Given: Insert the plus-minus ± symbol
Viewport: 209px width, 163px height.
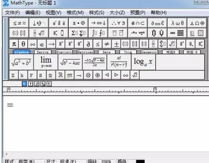Looking at the screenshot, I should point(116,44).
